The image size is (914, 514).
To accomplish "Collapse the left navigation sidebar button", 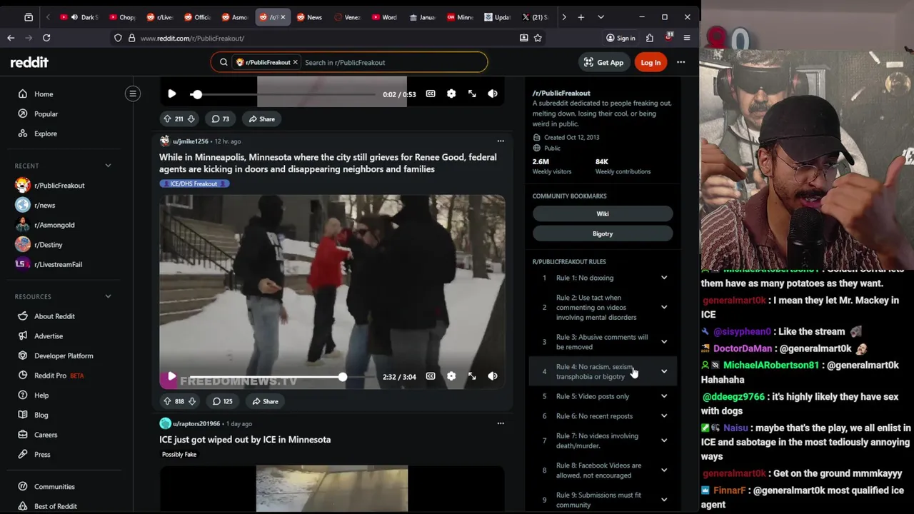I will point(133,94).
